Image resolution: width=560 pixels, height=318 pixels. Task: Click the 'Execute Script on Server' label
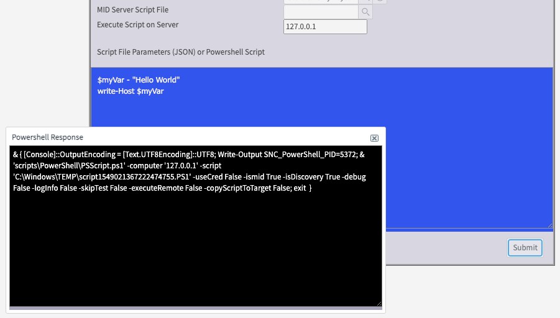pos(137,25)
